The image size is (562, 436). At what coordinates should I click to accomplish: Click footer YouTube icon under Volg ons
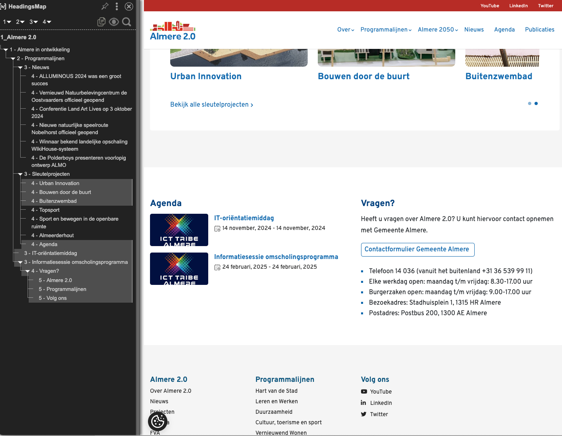pos(364,392)
